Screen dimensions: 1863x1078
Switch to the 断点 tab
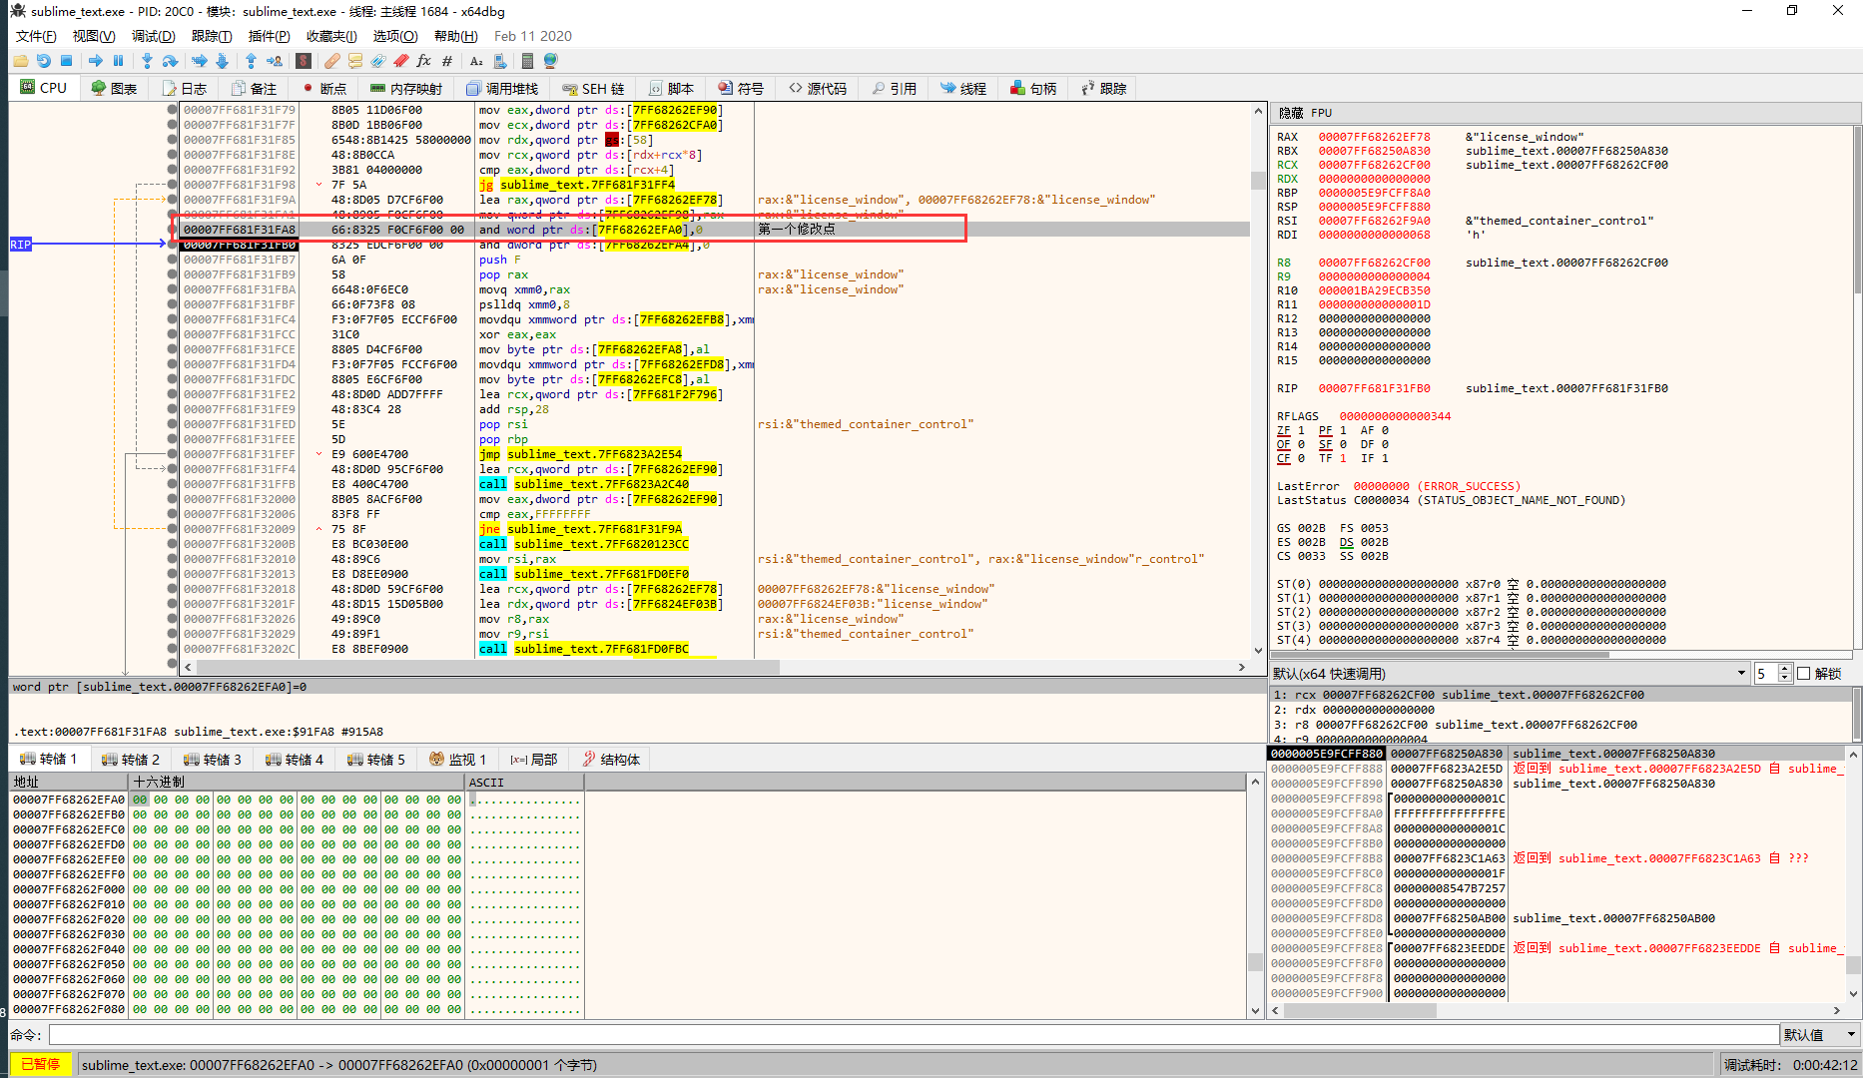(323, 89)
